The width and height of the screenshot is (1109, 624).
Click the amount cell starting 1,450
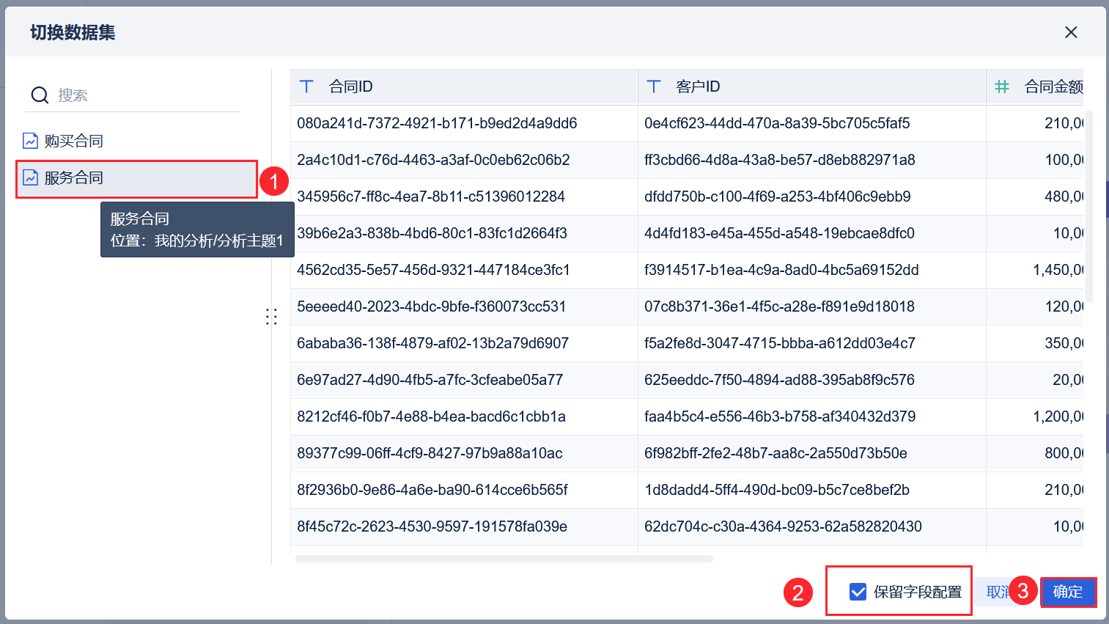point(1035,270)
